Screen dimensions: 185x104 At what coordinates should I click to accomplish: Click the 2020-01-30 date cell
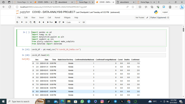(x=44, y=63)
